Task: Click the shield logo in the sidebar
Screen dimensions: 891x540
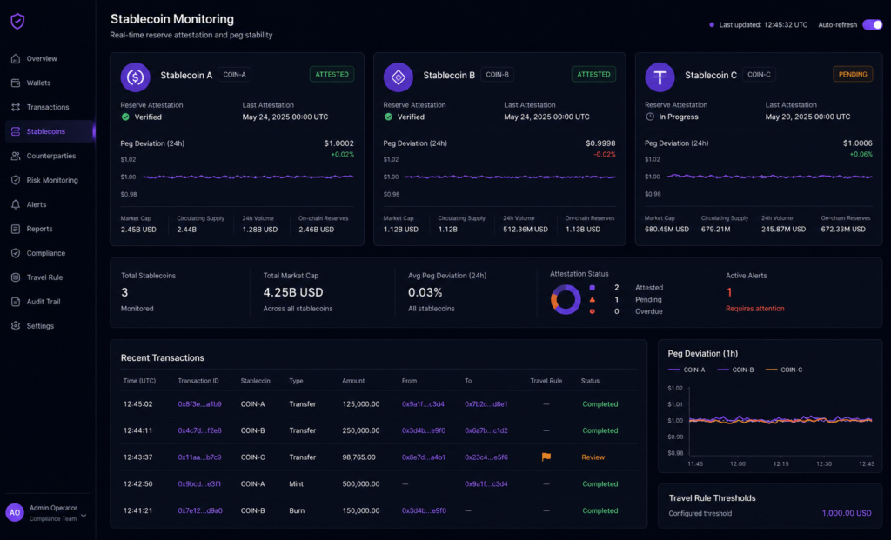Action: [x=17, y=22]
